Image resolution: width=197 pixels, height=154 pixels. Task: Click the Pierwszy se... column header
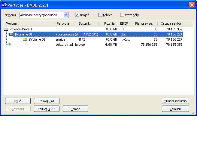click(145, 23)
